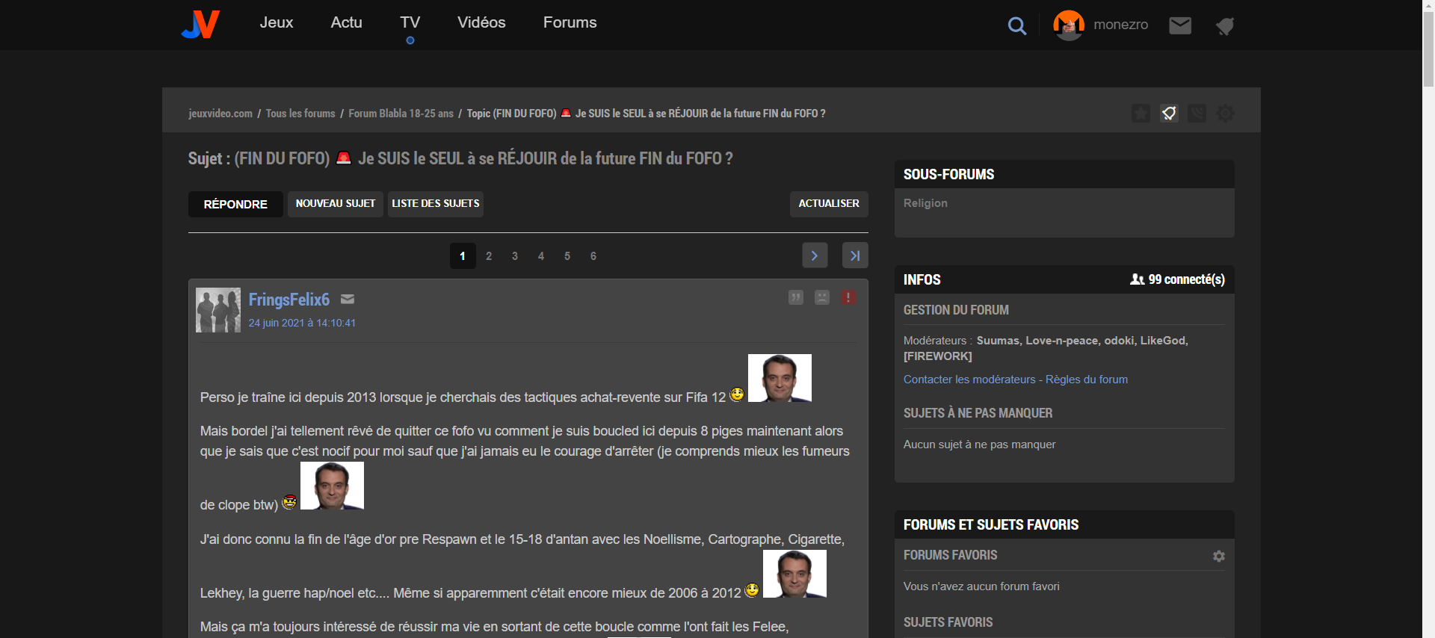1435x638 pixels.
Task: Blacklist the author with sad-face icon
Action: [x=822, y=297]
